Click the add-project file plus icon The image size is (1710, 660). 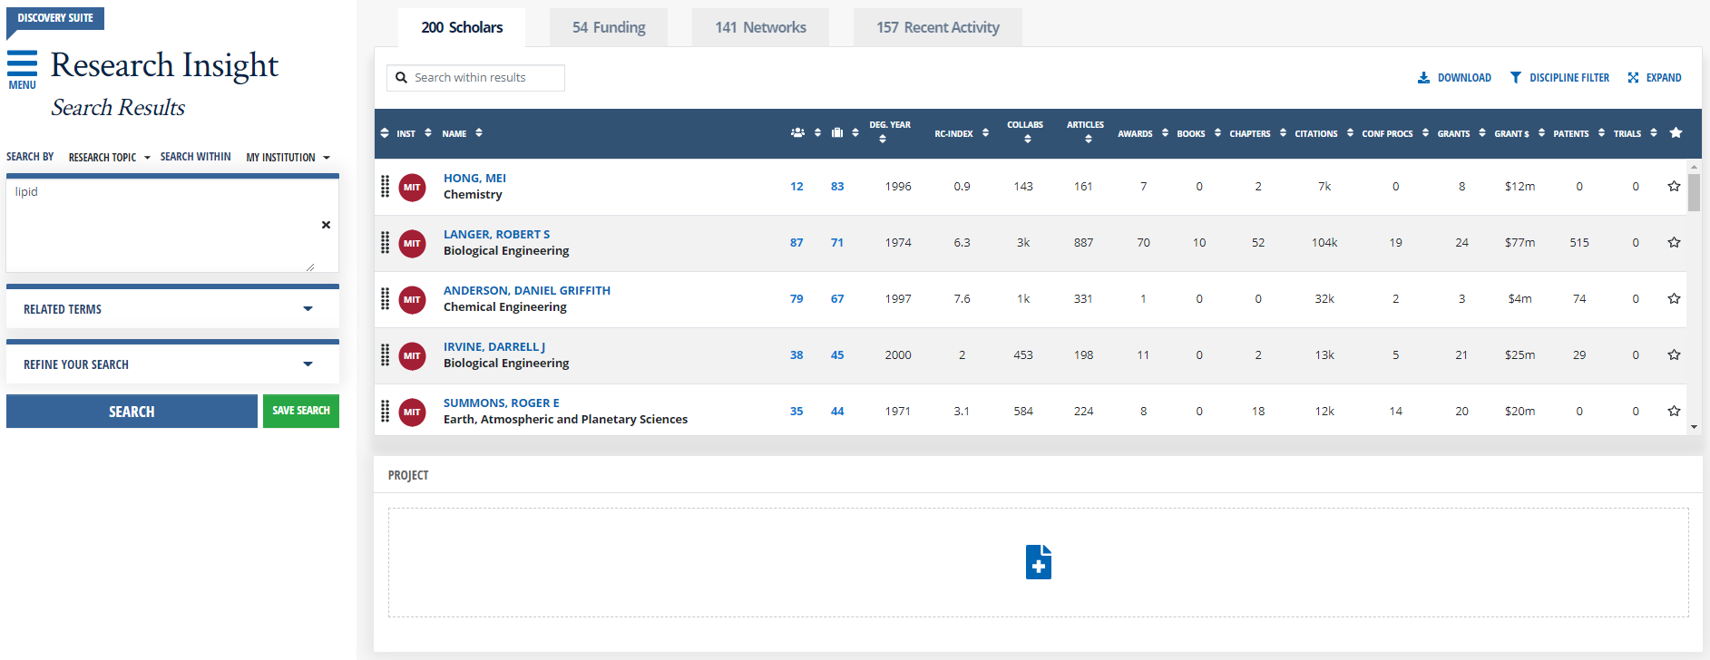pyautogui.click(x=1039, y=562)
